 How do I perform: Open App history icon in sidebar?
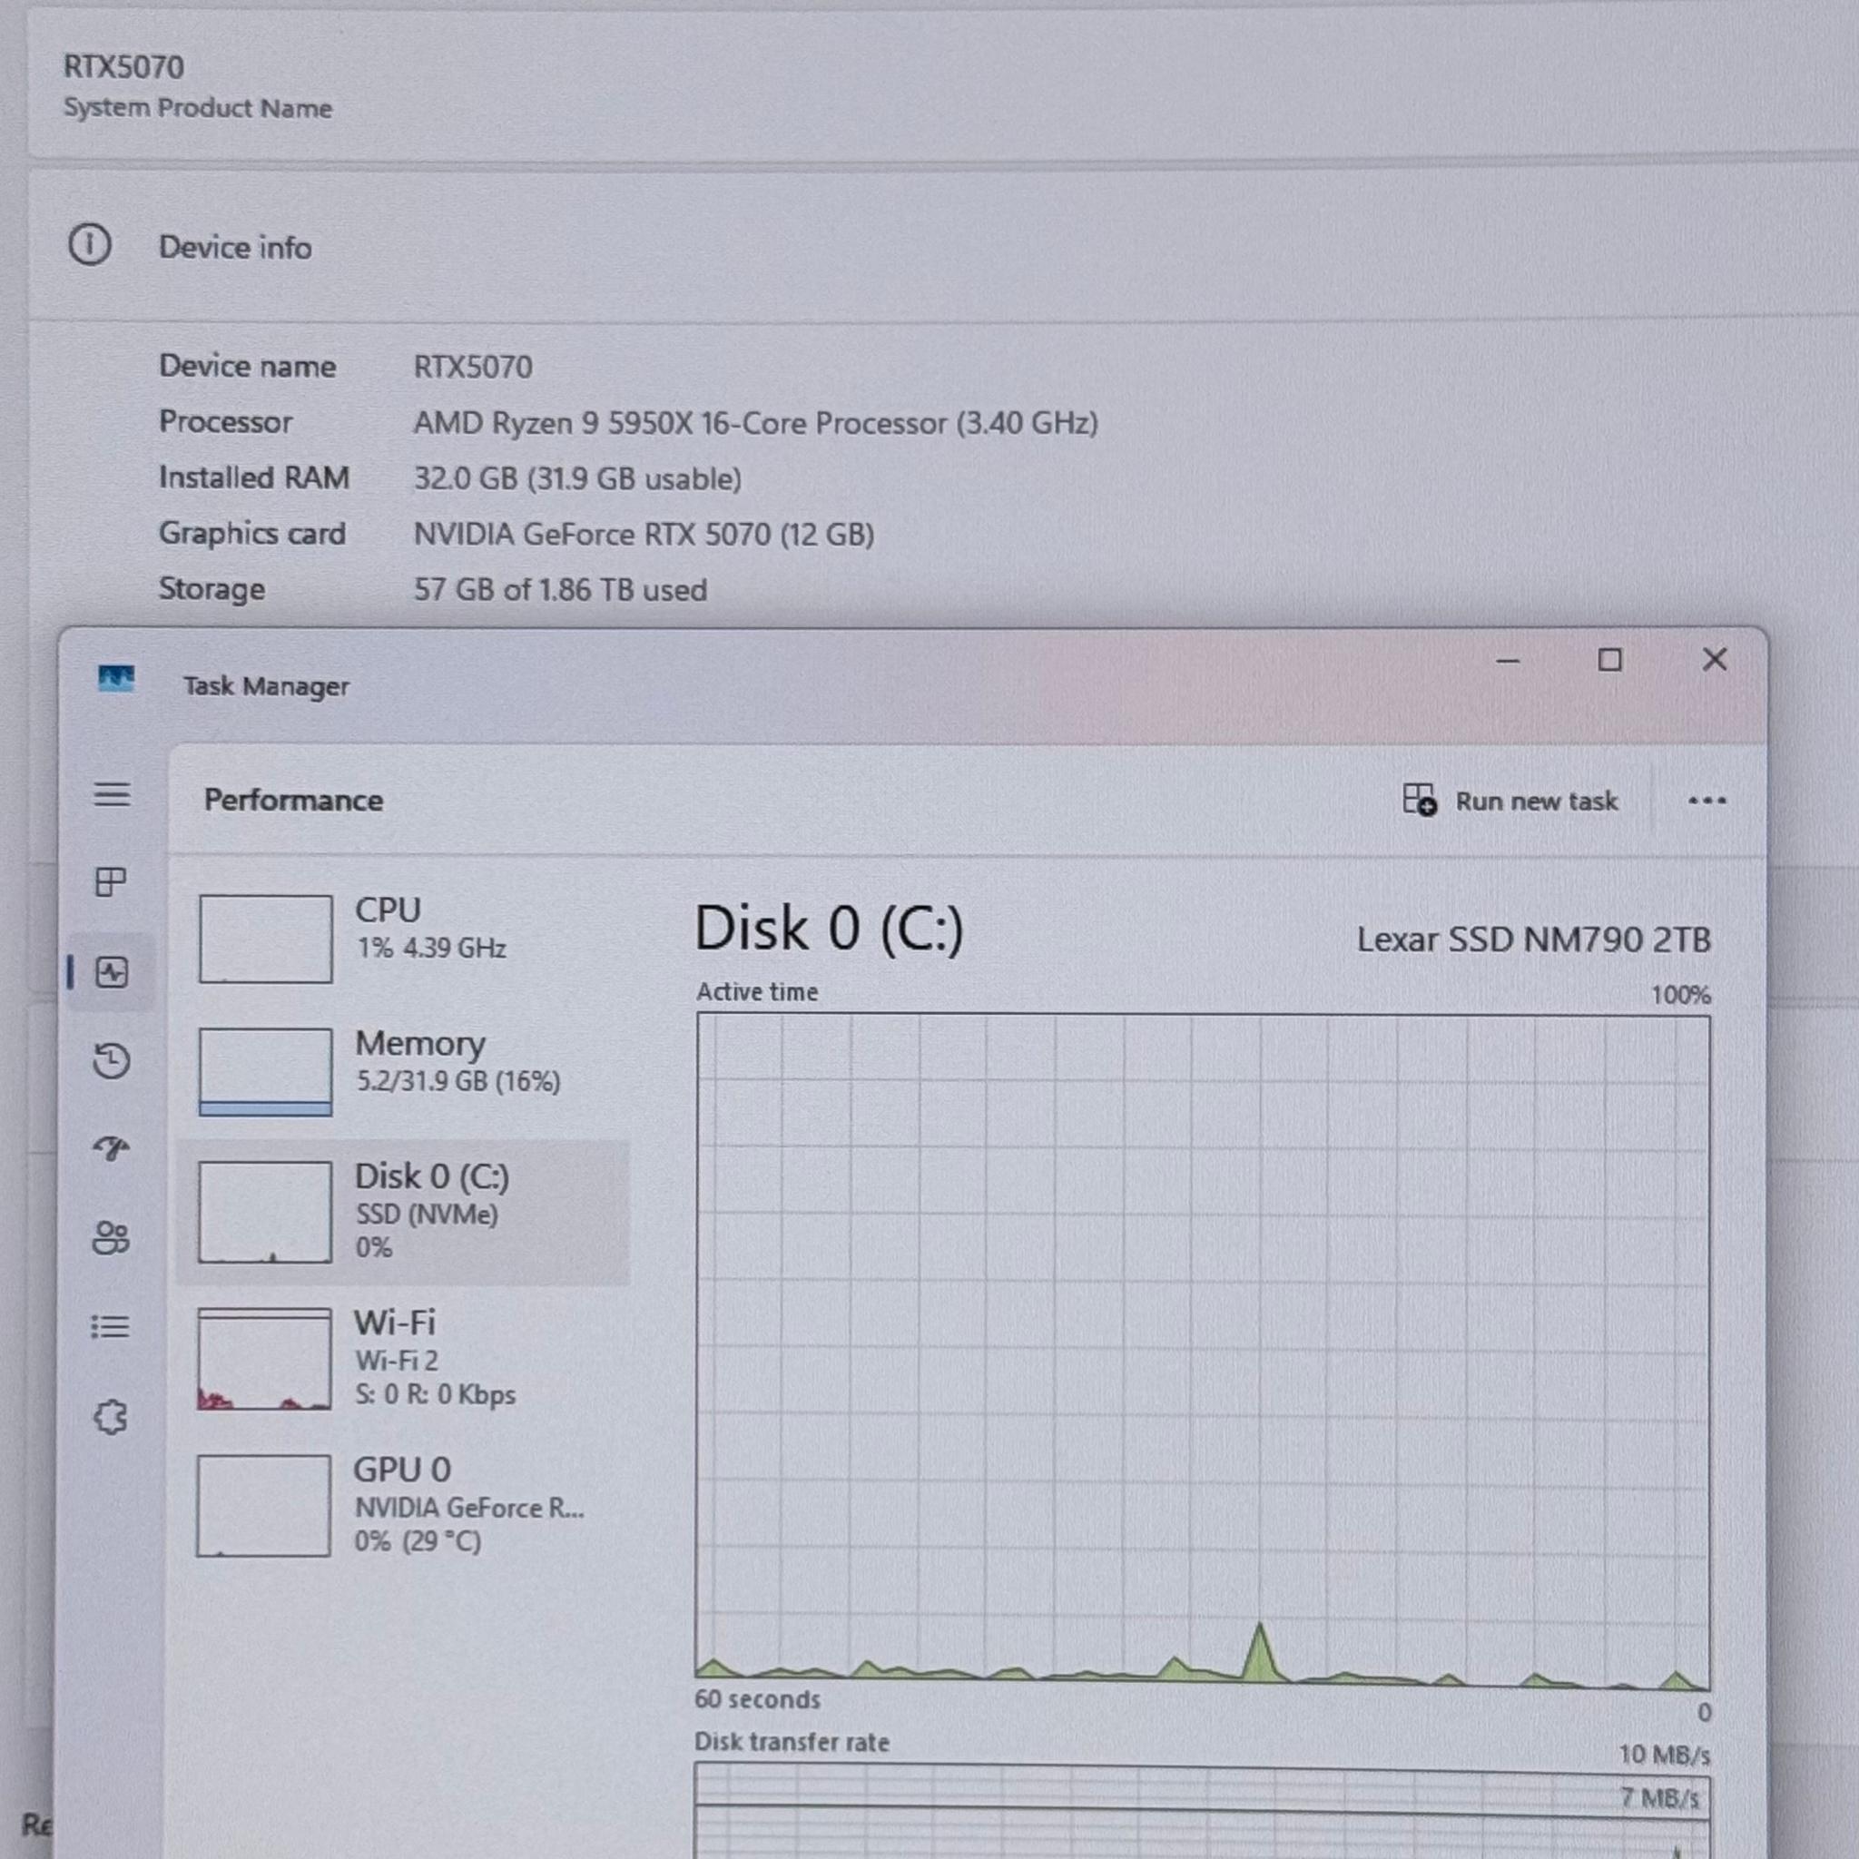coord(112,1060)
